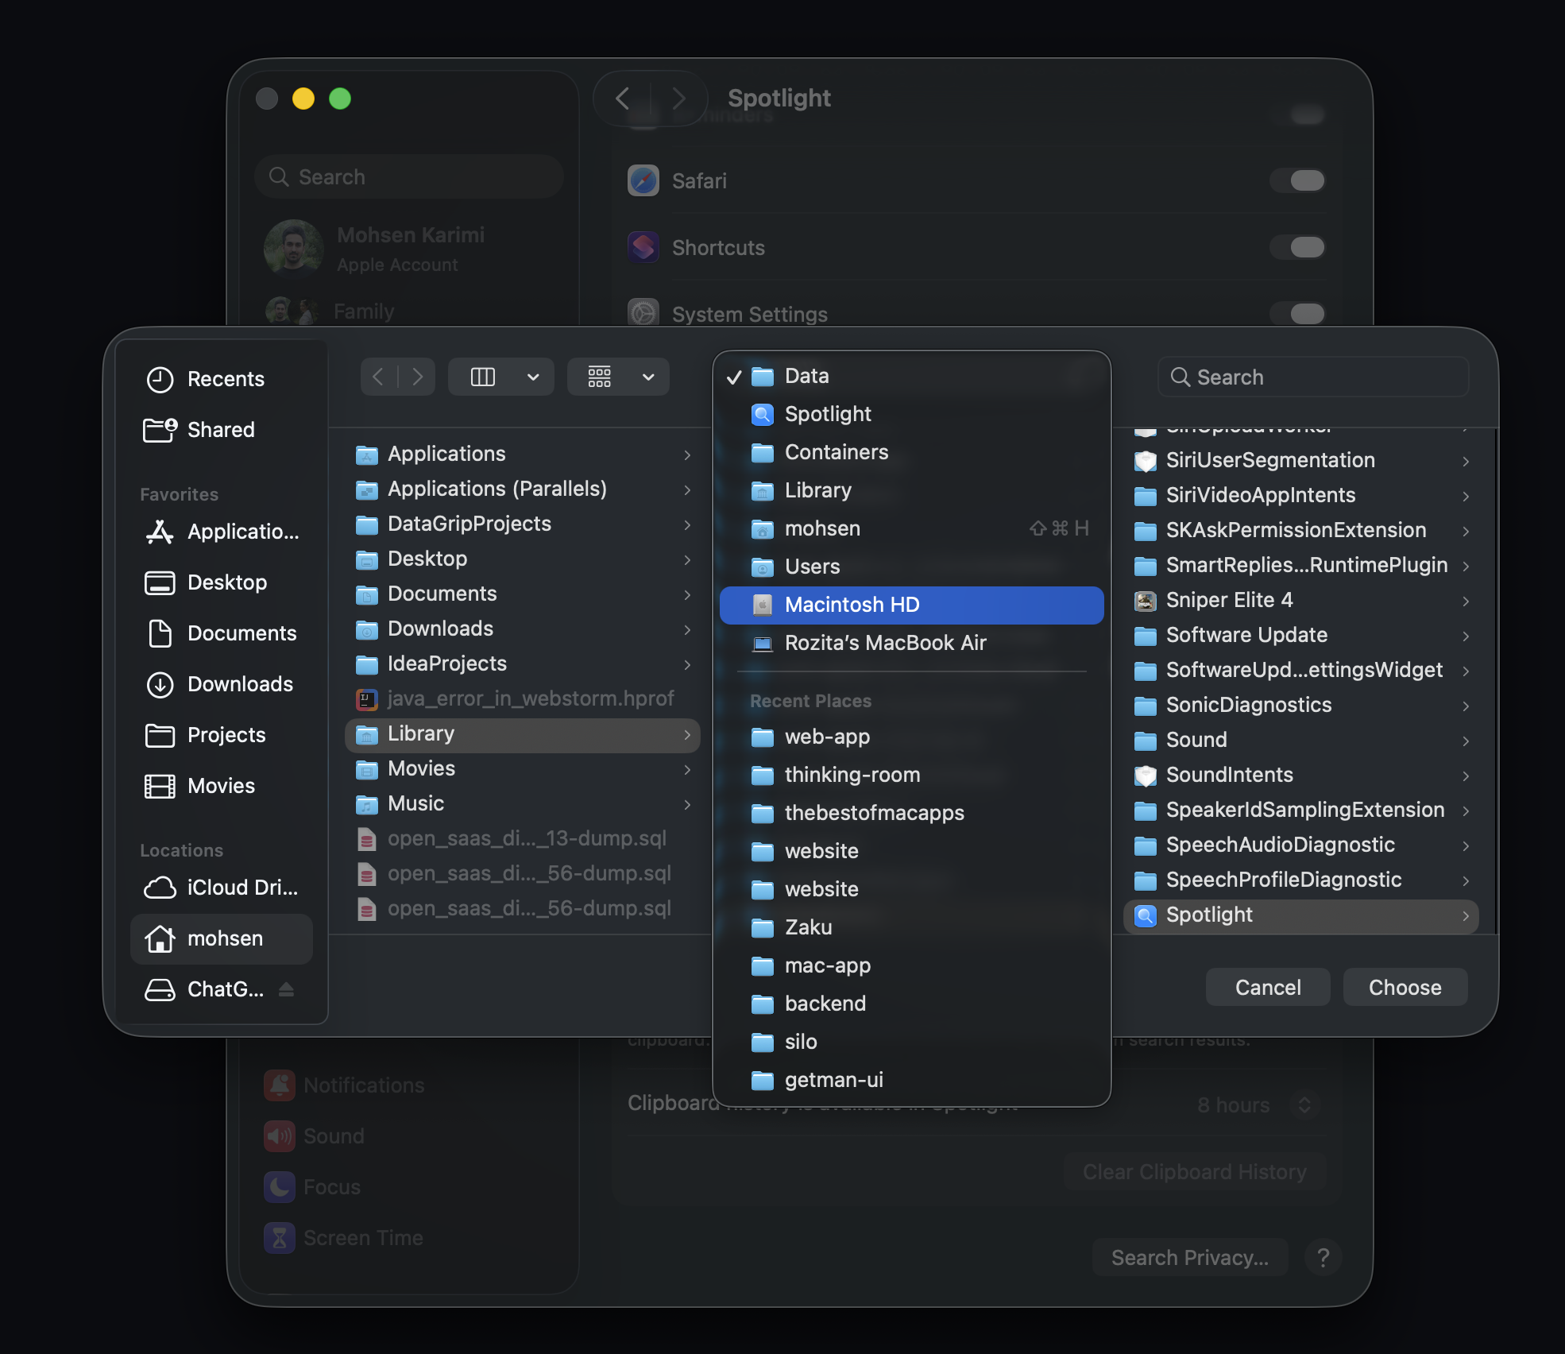The width and height of the screenshot is (1565, 1354).
Task: Click Search Privacy... button
Action: point(1189,1257)
